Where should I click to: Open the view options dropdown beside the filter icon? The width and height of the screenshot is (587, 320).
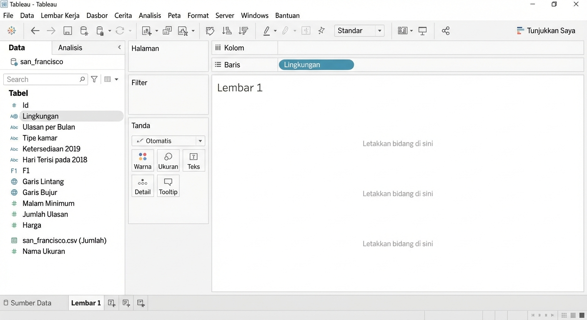[111, 79]
